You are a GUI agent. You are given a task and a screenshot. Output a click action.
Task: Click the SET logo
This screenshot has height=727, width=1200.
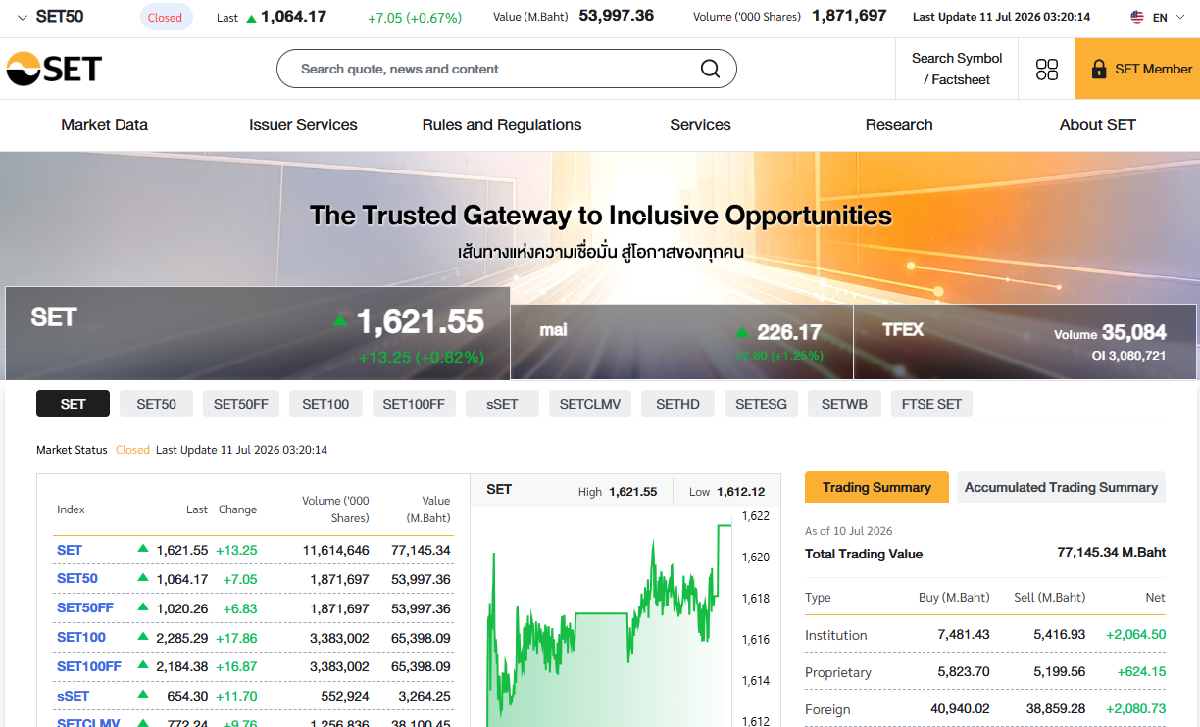pyautogui.click(x=54, y=69)
